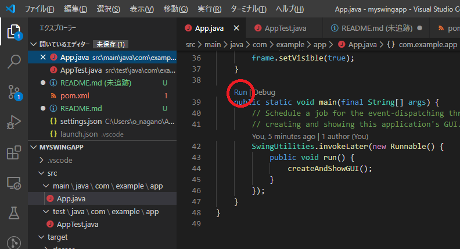This screenshot has height=249, width=460.
Task: Open the Explorer view in activity bar
Action: point(14,32)
